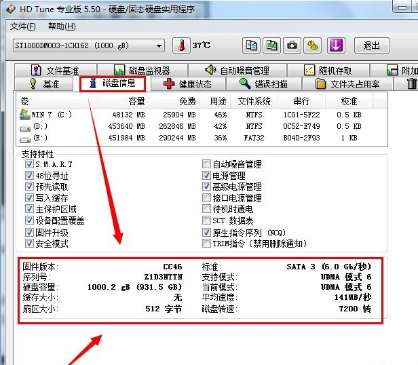418x365 pixels.
Task: Switch to the 错误扫描 tab
Action: pyautogui.click(x=264, y=84)
